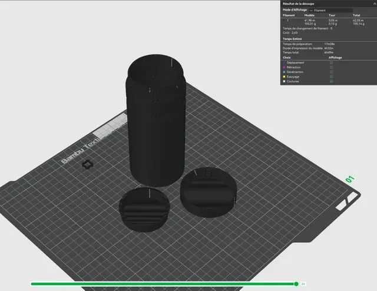
Task: Uncheck the Coutures display checkbox
Action: (331, 81)
